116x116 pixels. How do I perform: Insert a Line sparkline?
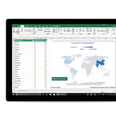click(77, 30)
